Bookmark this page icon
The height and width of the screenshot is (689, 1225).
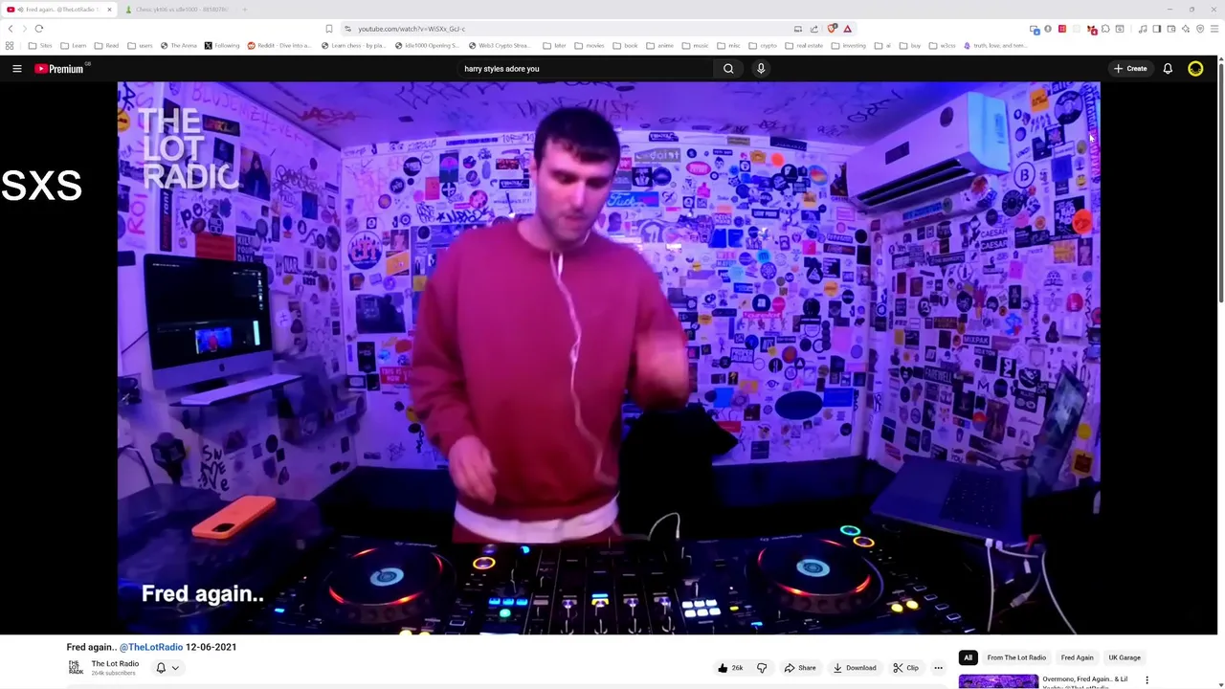328,29
